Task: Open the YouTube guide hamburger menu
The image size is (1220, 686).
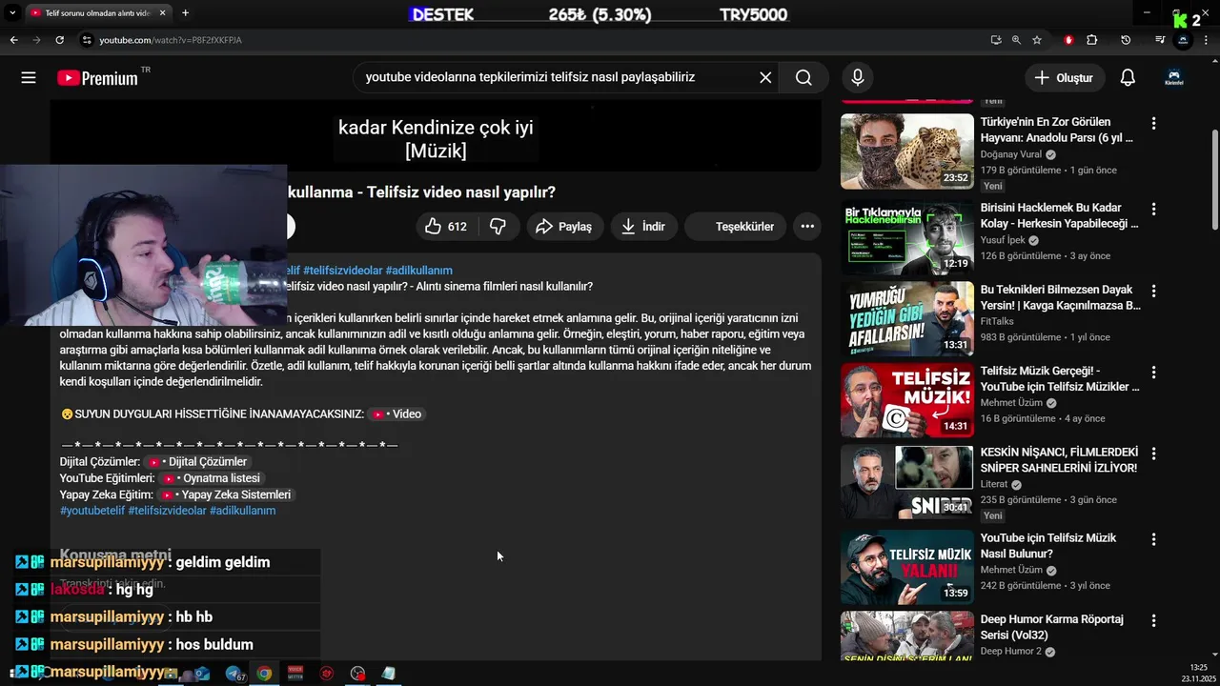Action: tap(29, 78)
